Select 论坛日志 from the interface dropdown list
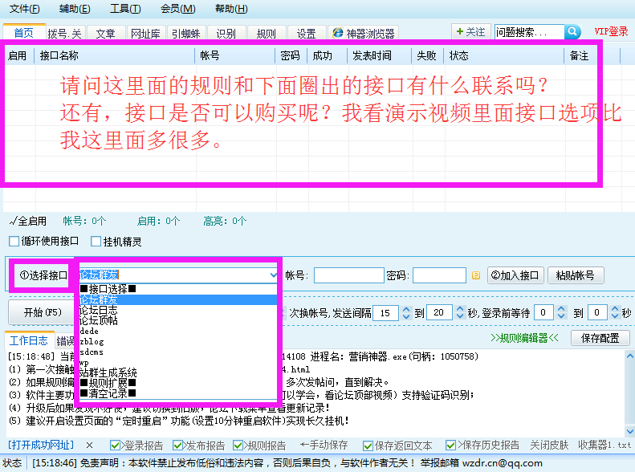The width and height of the screenshot is (635, 472). (x=98, y=310)
